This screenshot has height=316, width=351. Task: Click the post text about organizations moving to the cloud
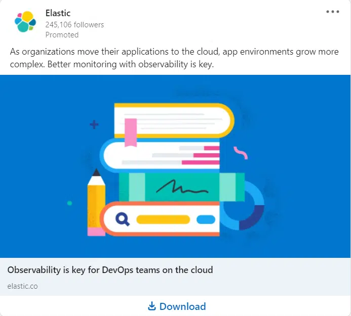pyautogui.click(x=174, y=58)
